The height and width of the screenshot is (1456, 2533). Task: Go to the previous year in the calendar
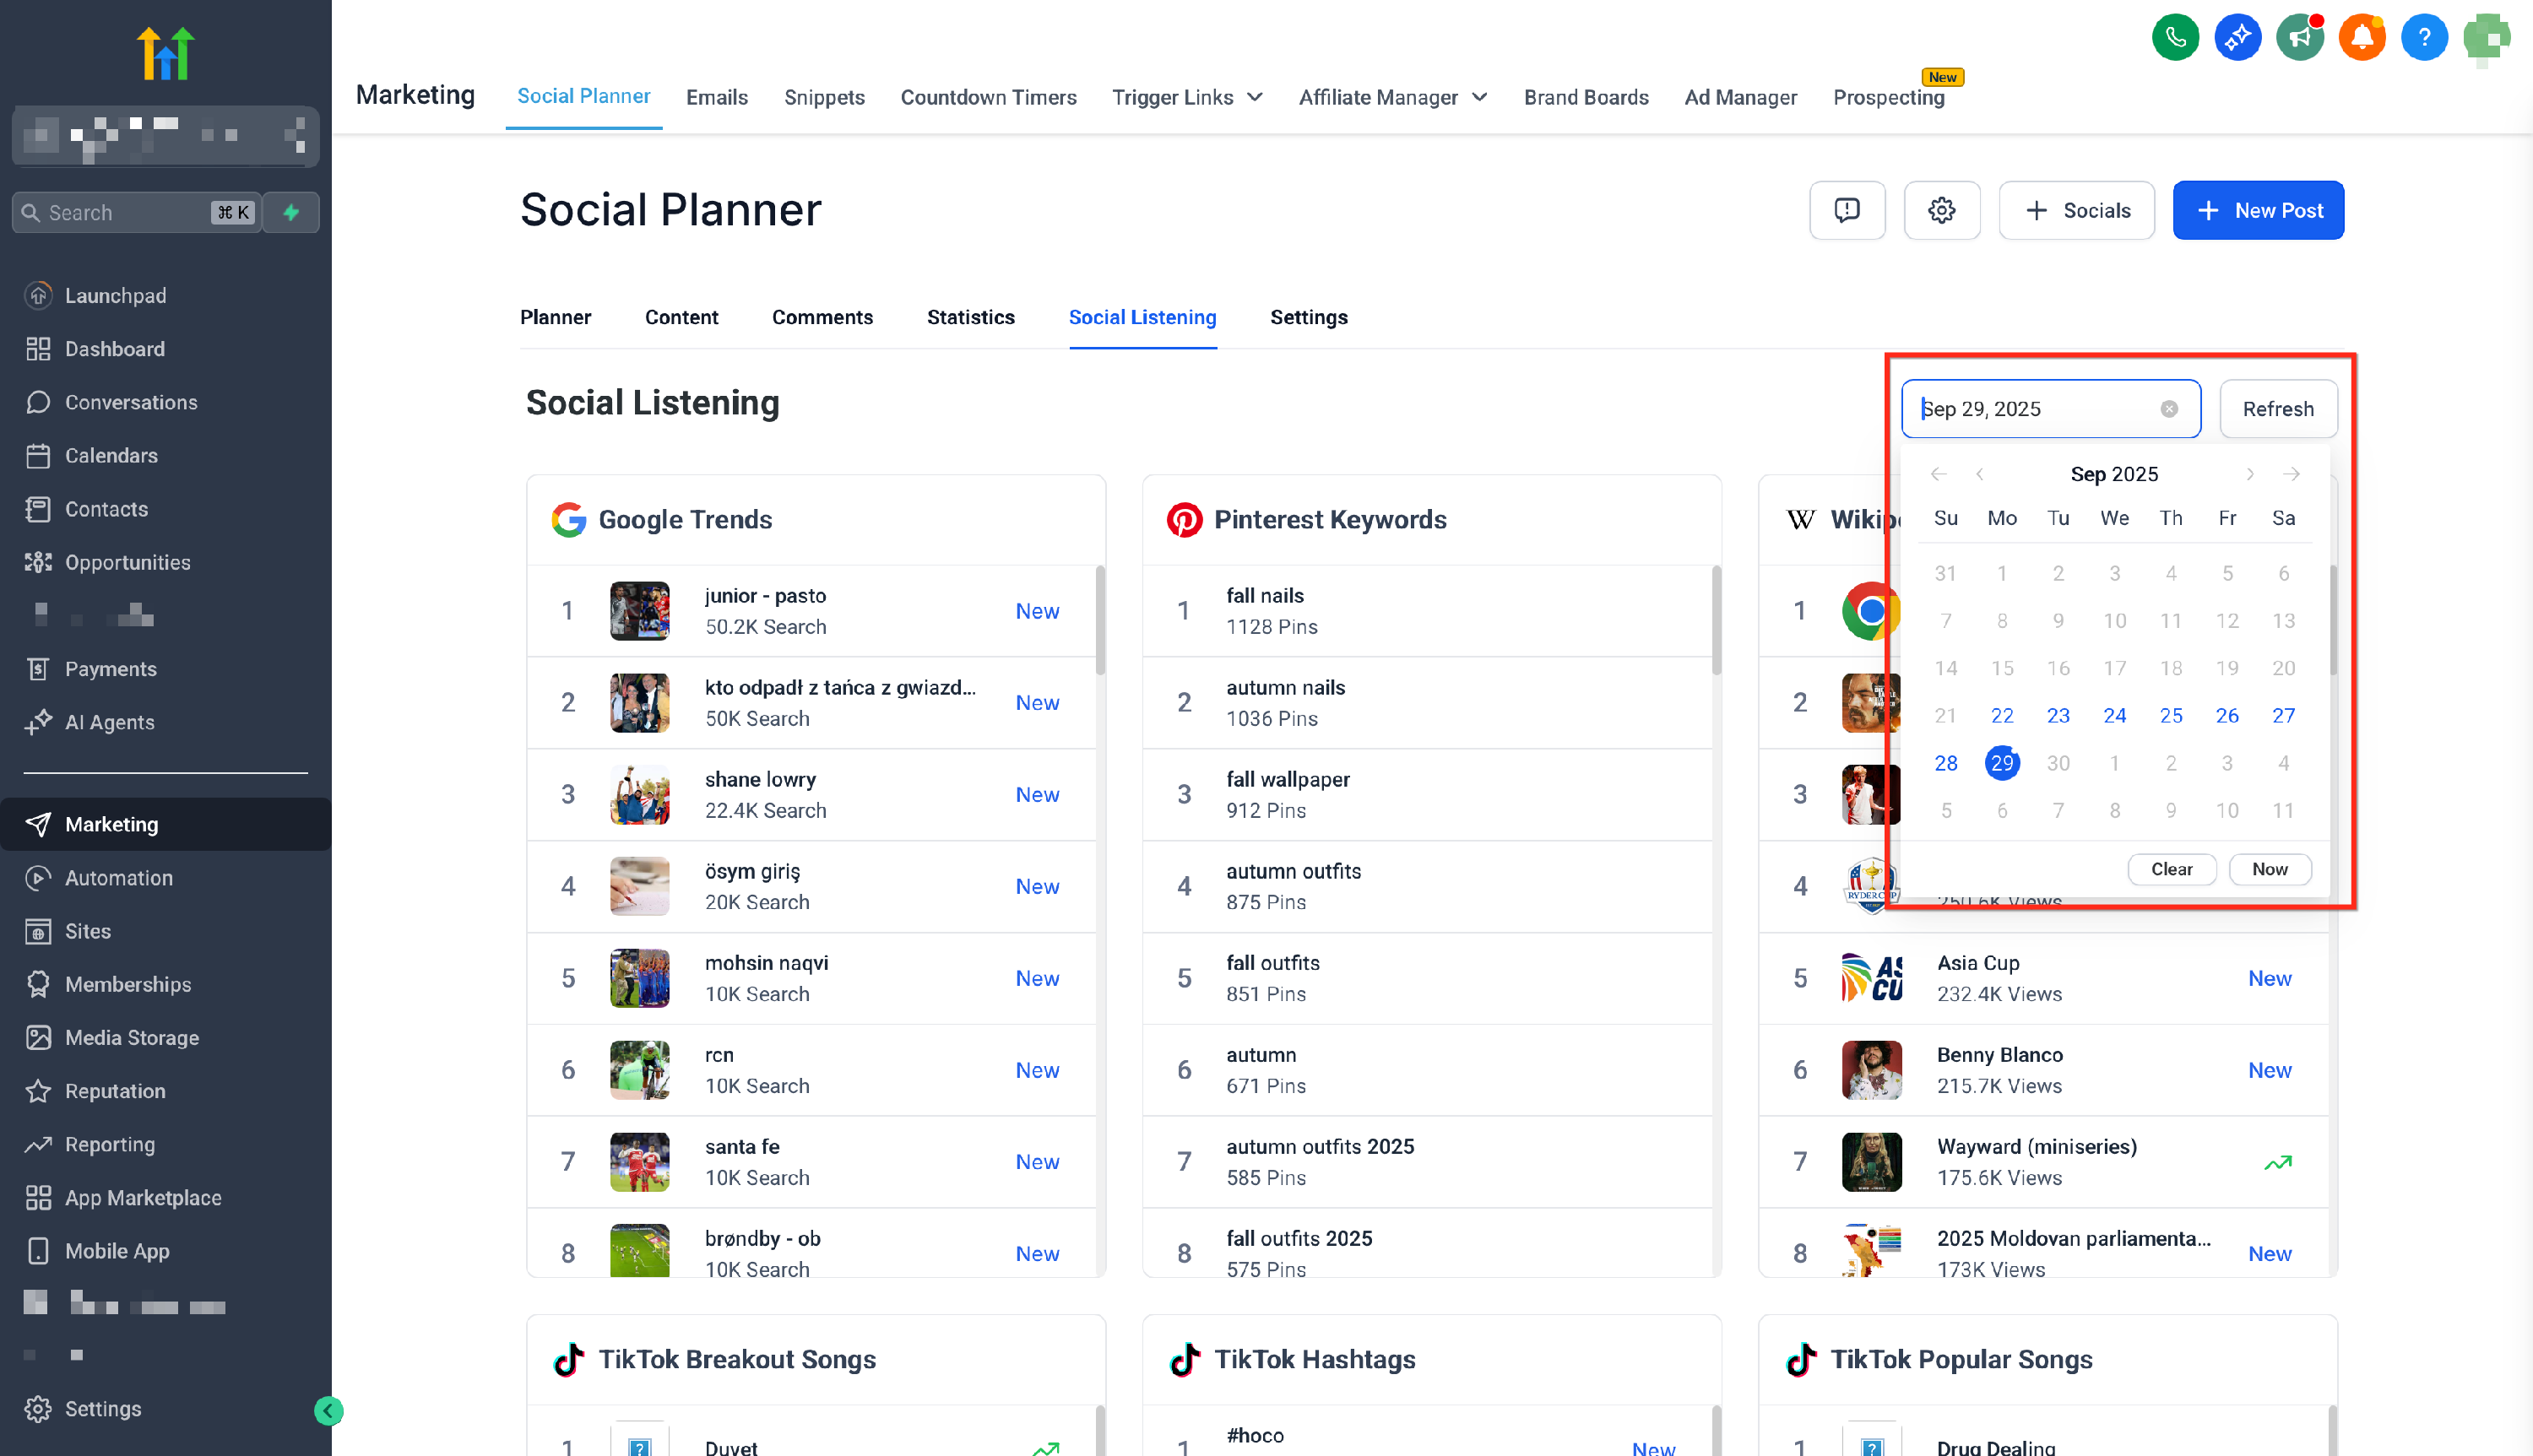click(1938, 474)
